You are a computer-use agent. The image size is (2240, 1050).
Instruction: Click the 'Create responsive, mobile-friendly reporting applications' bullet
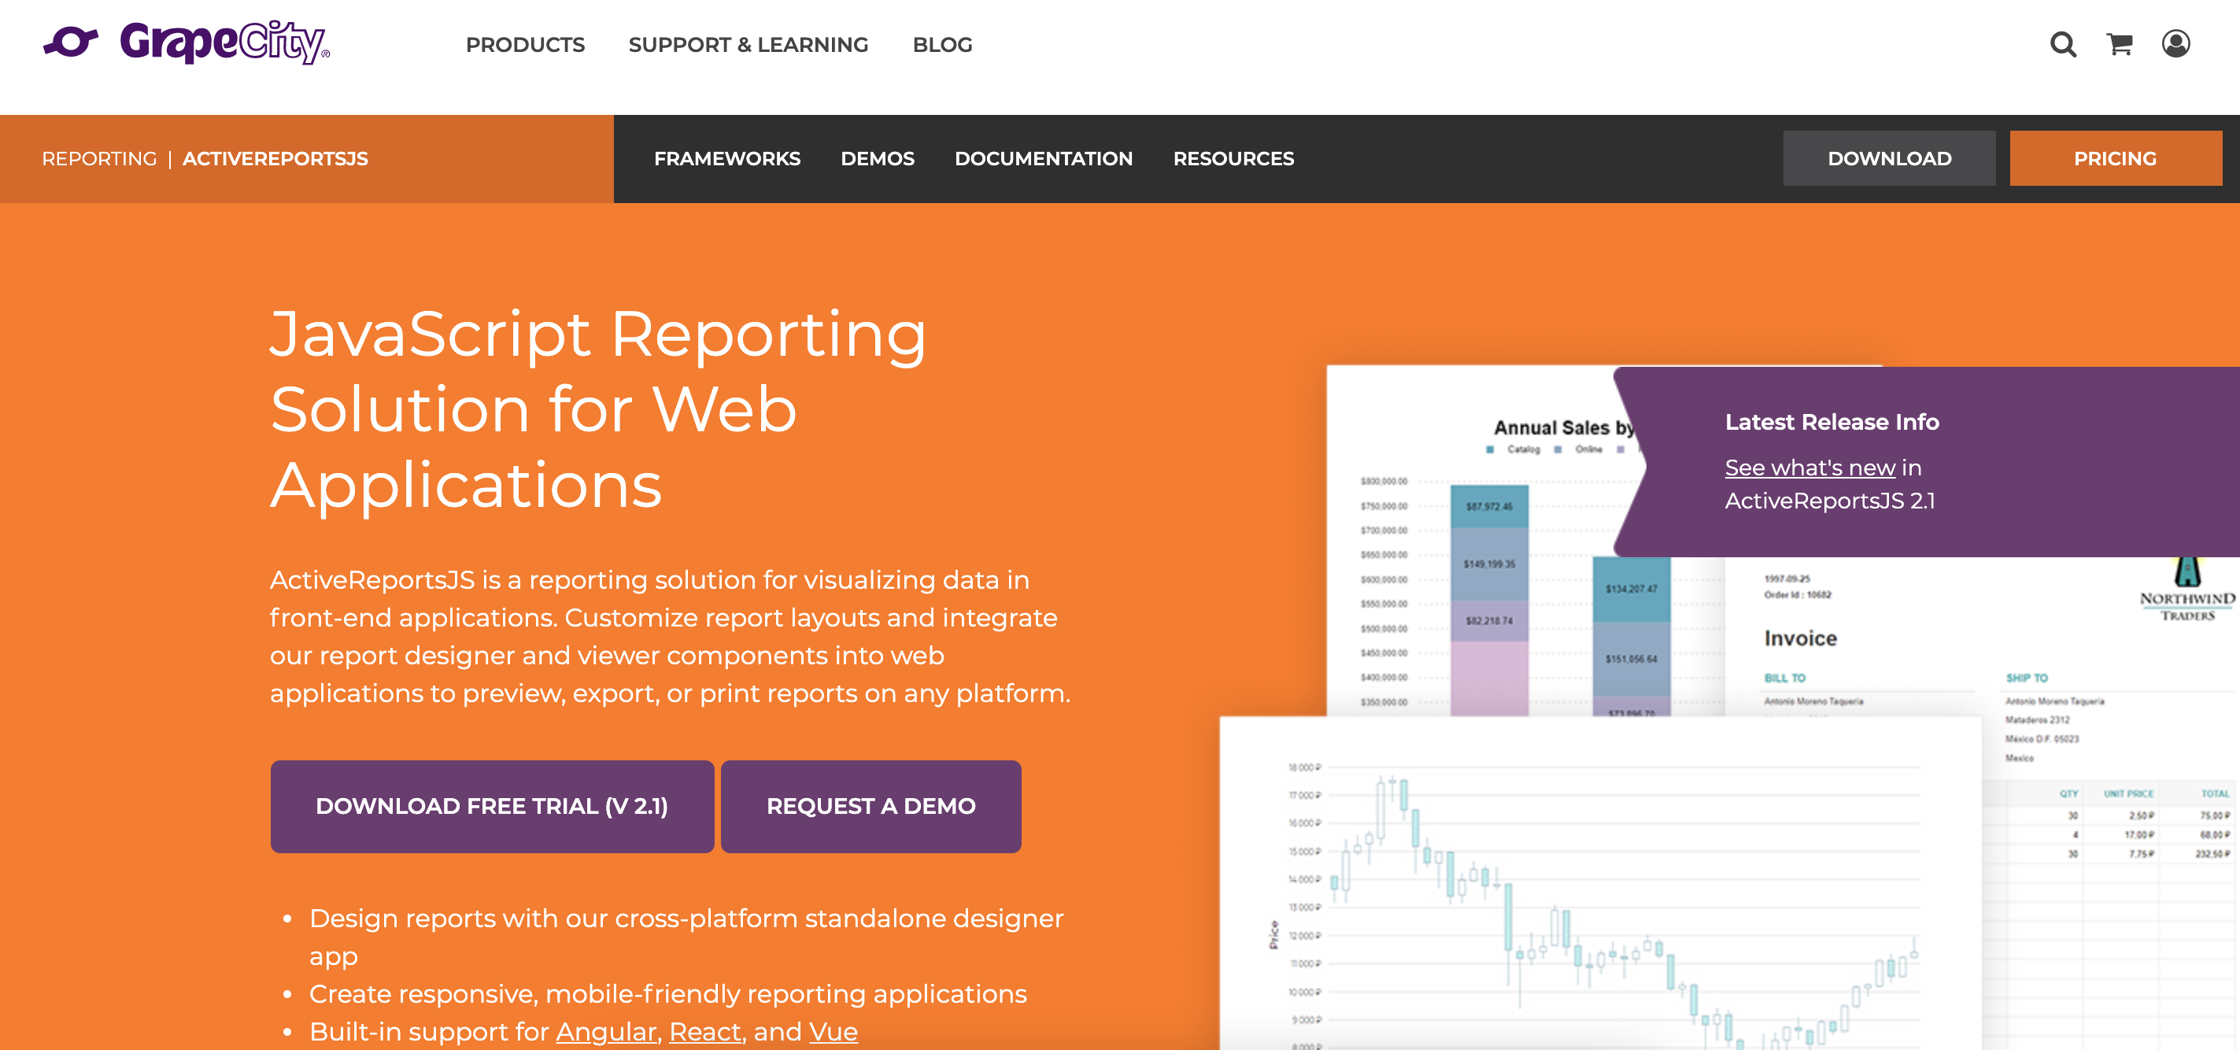(667, 993)
